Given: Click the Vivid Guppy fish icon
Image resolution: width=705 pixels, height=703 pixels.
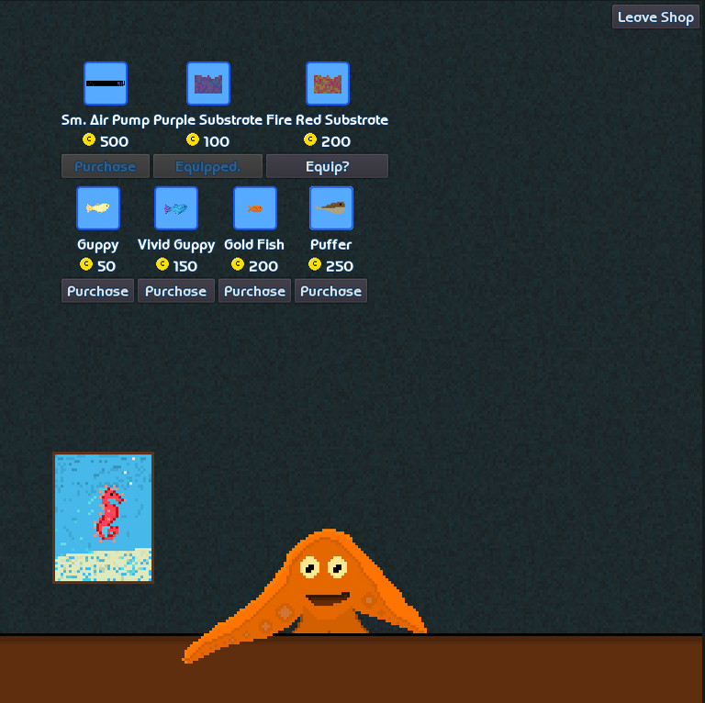Looking at the screenshot, I should pos(176,208).
